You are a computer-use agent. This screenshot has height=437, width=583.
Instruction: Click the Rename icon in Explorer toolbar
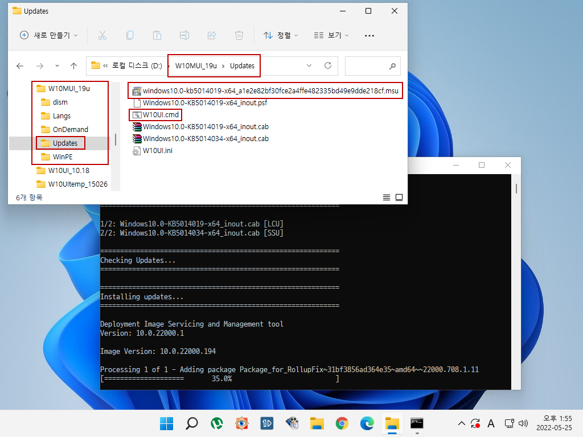coord(184,35)
